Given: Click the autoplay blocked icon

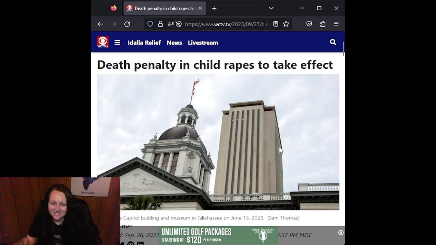Looking at the screenshot, I should click(x=178, y=24).
